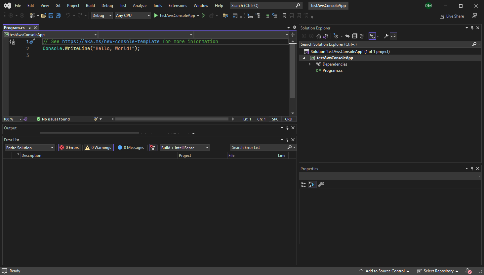The height and width of the screenshot is (275, 484).
Task: Toggle a bookmark using the bookmark icon
Action: click(x=284, y=16)
